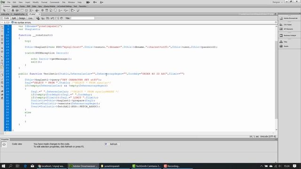Click the Refresh Design view icon in document toolbar
The height and width of the screenshot is (169, 301).
coord(62,18)
